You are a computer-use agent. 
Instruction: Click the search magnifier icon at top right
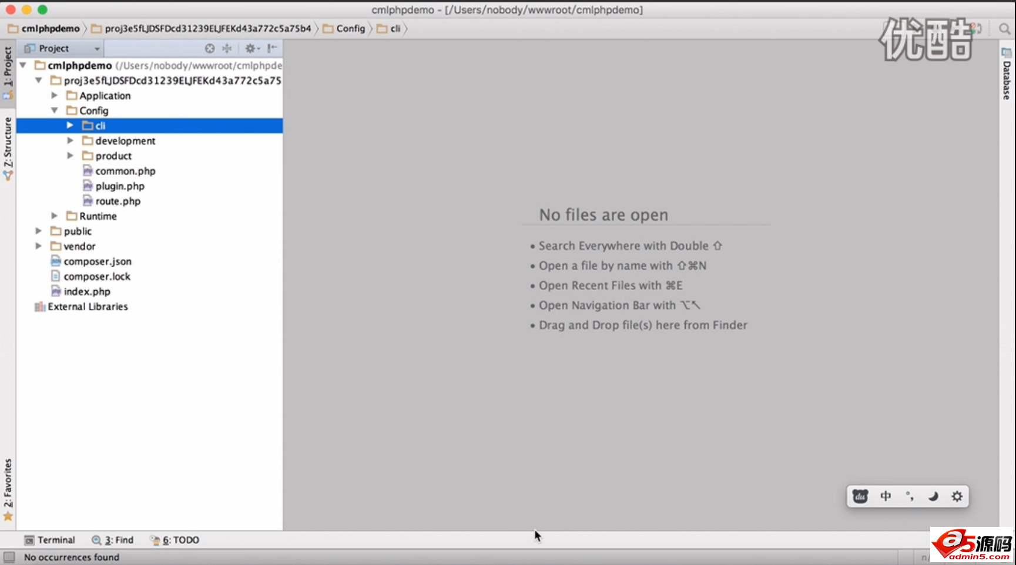[x=1004, y=29]
